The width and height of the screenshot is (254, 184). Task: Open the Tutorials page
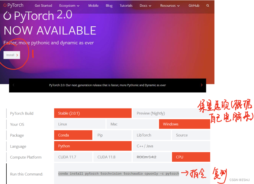[x=126, y=5]
